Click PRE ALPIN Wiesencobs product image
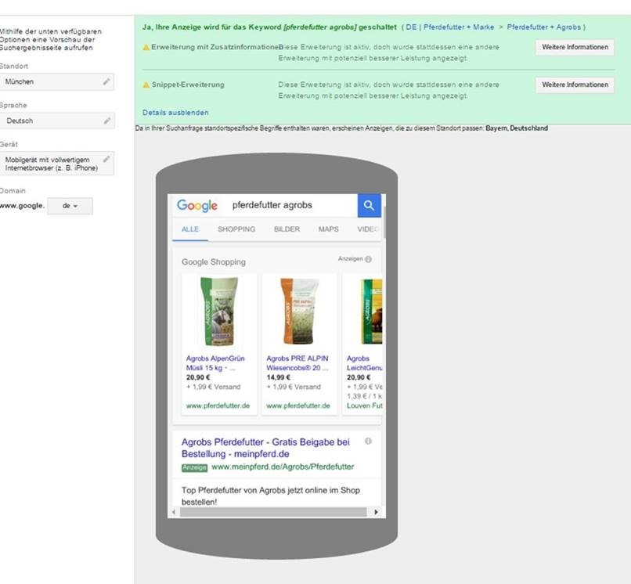This screenshot has height=584, width=631. (299, 311)
